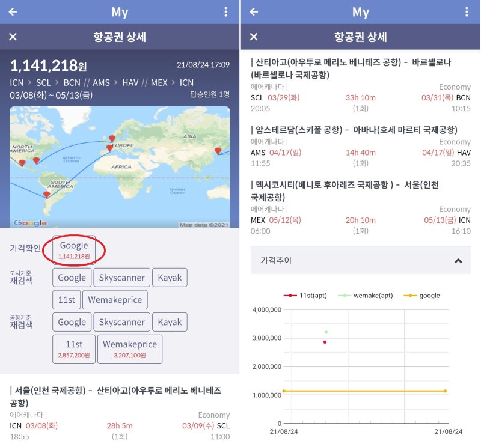Screen dimensions: 481x444
Task: Open Skyscanner in the city-based re-search row
Action: tap(121, 277)
